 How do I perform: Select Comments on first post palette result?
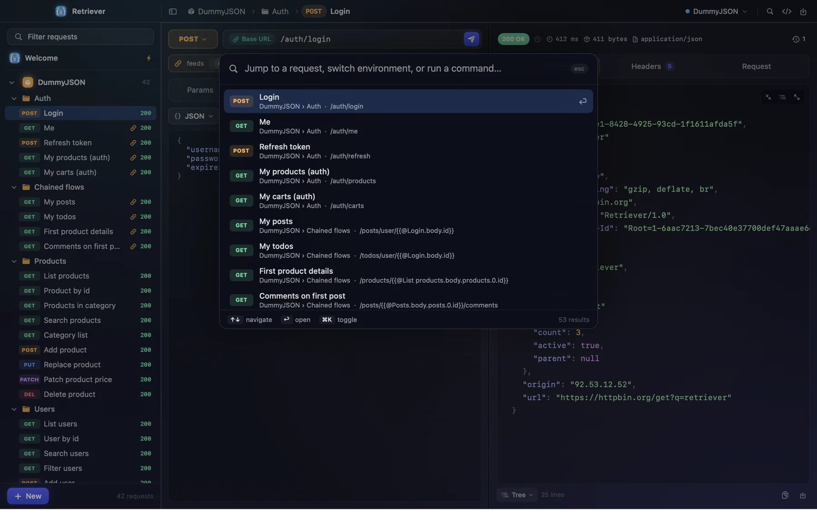tap(408, 300)
